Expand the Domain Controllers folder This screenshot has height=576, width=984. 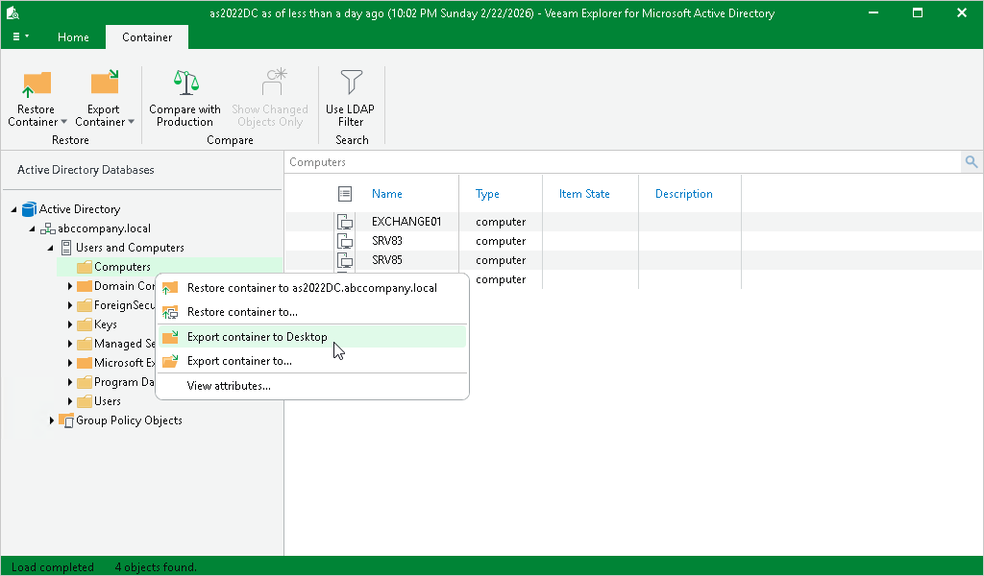[x=69, y=286]
